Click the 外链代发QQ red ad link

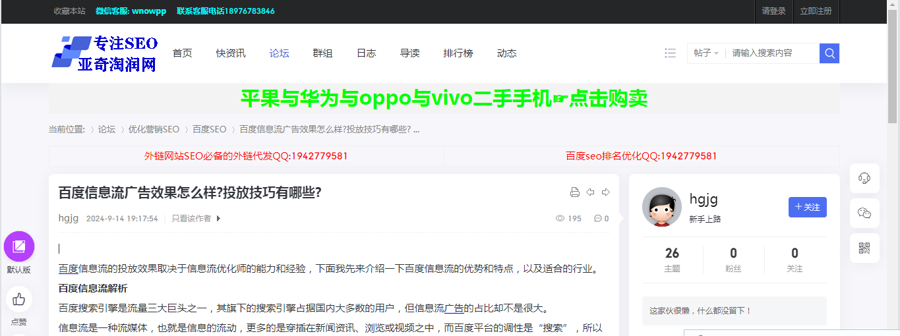tap(246, 156)
